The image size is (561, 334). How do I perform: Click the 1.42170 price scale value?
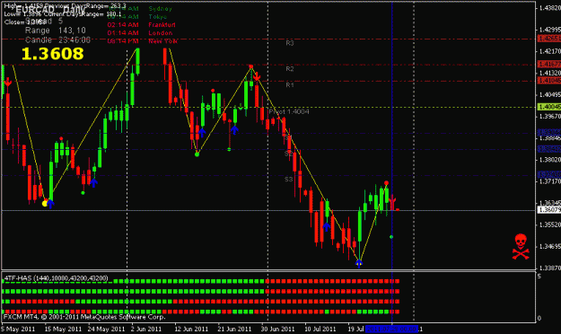tap(549, 51)
